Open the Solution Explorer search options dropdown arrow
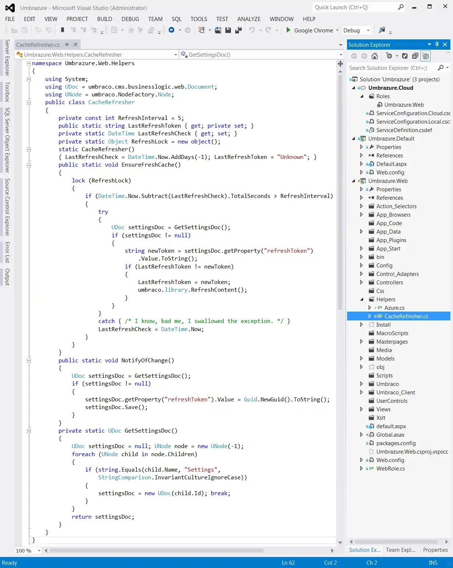453x568 pixels. 447,68
